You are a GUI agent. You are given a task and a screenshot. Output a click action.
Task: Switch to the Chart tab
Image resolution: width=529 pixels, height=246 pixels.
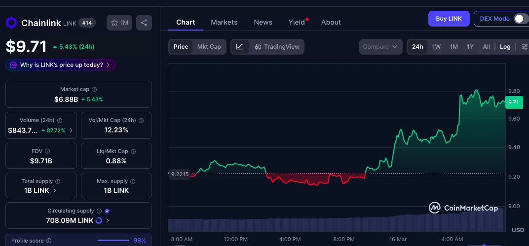[186, 22]
